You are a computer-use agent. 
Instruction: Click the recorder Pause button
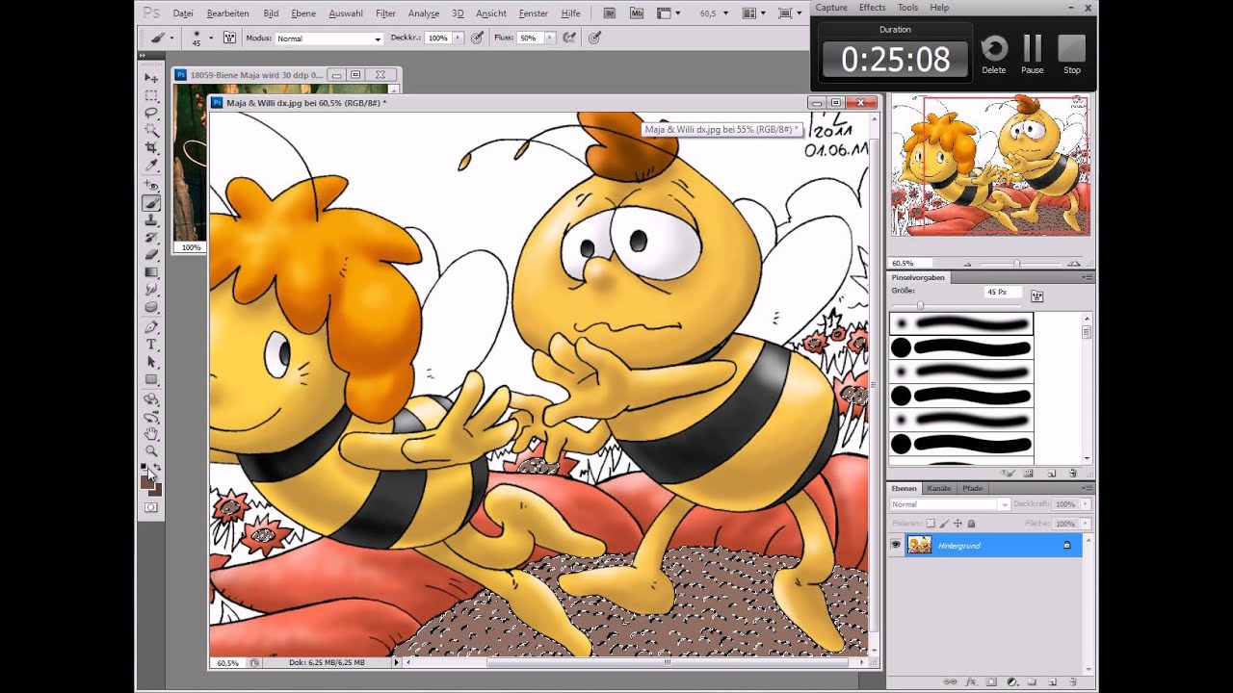(x=1033, y=54)
